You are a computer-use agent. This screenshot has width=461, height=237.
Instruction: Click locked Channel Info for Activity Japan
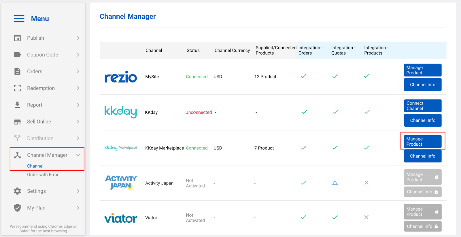423,192
